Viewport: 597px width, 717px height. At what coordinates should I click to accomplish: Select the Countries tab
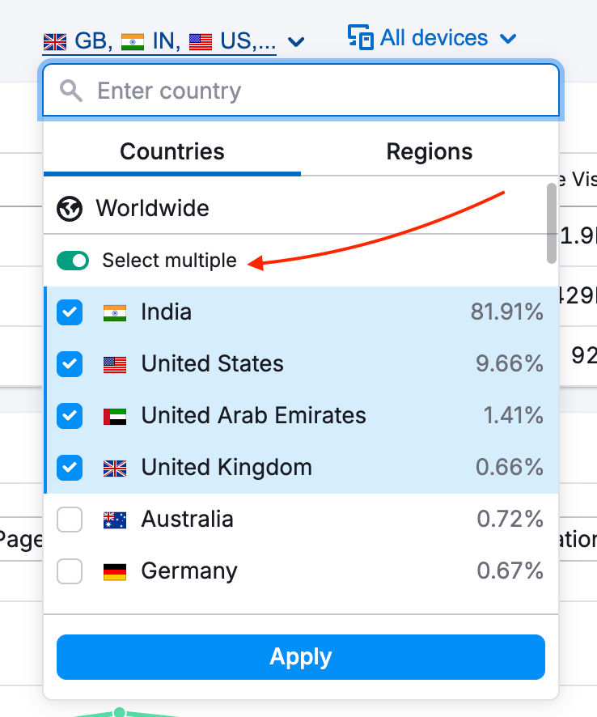click(171, 151)
